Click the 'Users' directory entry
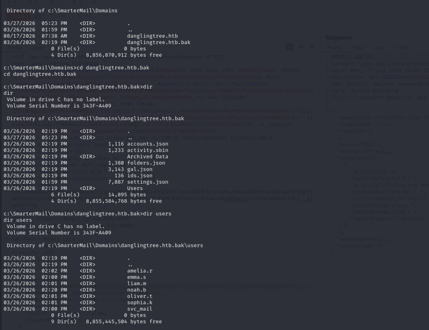The width and height of the screenshot is (429, 330). pyautogui.click(x=135, y=188)
